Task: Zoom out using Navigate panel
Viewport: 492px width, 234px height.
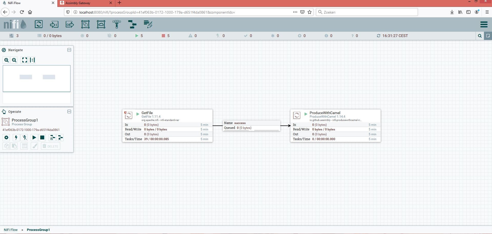Action: pyautogui.click(x=14, y=60)
